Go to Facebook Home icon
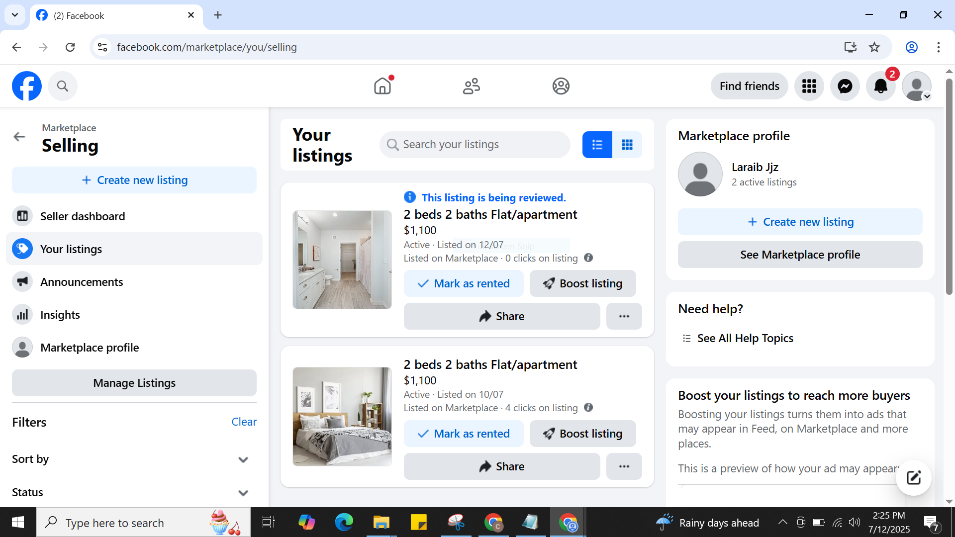 coord(382,86)
